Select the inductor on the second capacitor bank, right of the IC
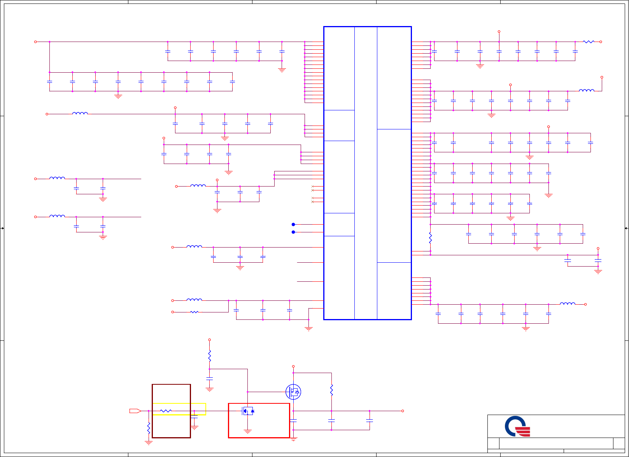Image resolution: width=629 pixels, height=457 pixels. click(x=587, y=90)
